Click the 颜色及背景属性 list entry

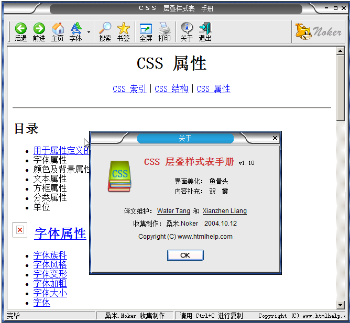tap(61, 169)
